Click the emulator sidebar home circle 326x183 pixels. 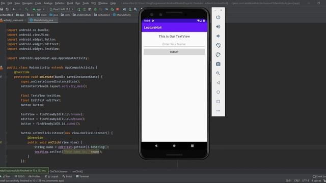pyautogui.click(x=218, y=92)
